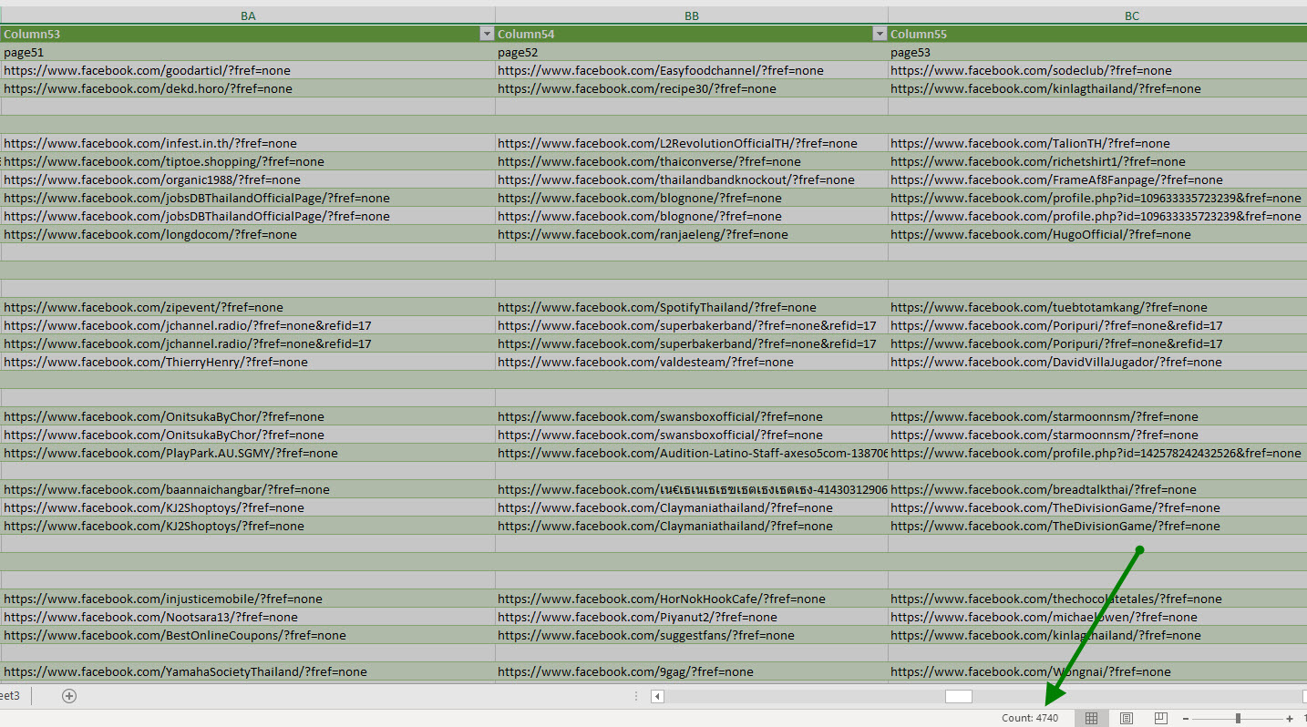Select the richetshirt1 URL cell
The width and height of the screenshot is (1307, 727).
pos(1097,161)
